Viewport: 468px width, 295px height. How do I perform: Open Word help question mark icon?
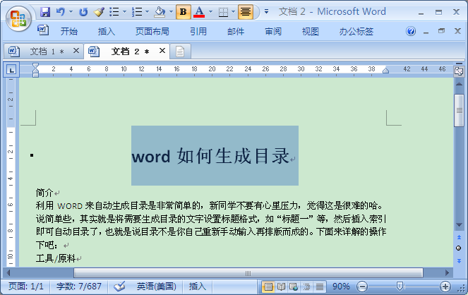point(411,31)
